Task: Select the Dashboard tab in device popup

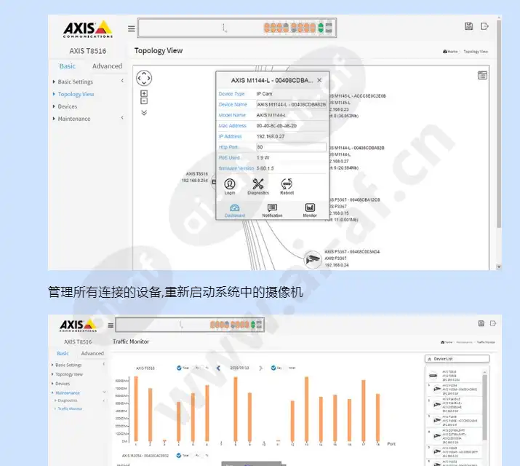Action: coord(235,210)
